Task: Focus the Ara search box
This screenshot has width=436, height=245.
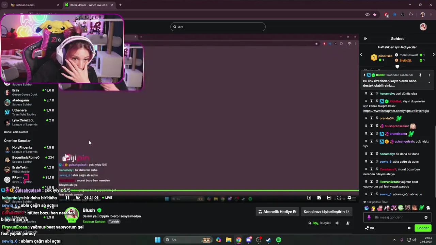Action: coord(218,27)
